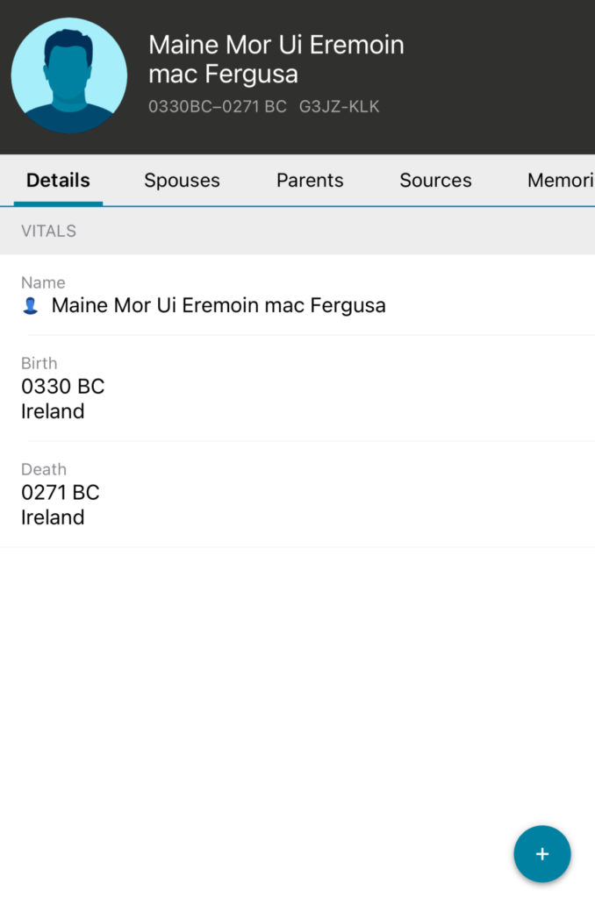Viewport: 595px width, 898px height.
Task: Select the Sources tab
Action: click(435, 181)
